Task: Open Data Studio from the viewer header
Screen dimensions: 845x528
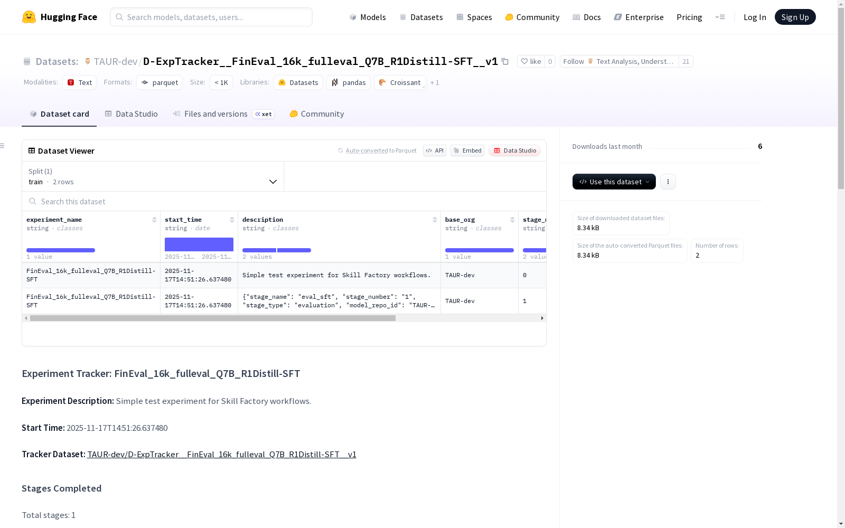Action: 514,150
